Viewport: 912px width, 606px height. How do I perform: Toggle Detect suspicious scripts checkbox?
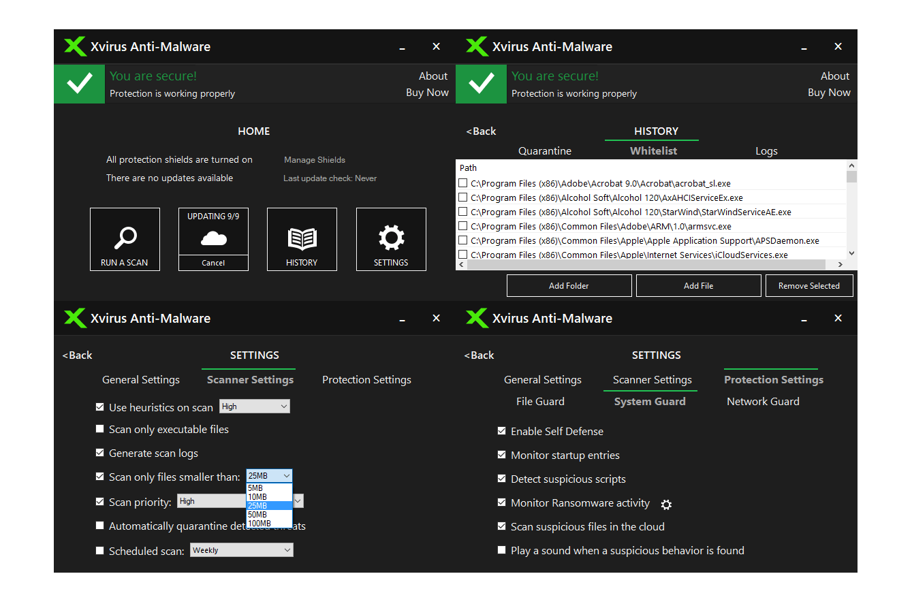tap(502, 479)
